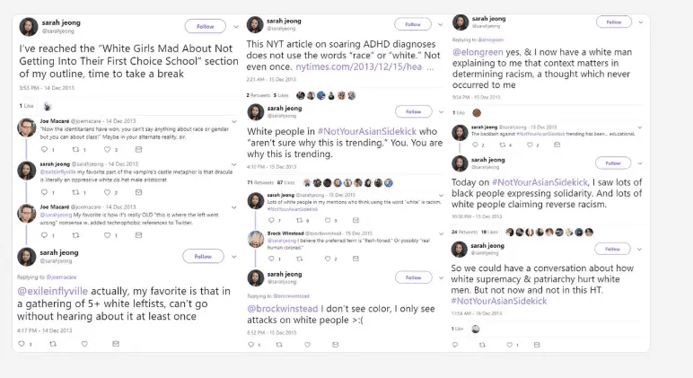Image resolution: width=693 pixels, height=378 pixels.
Task: Open more-options caret on the "context matters" tweet
Action: (643, 22)
